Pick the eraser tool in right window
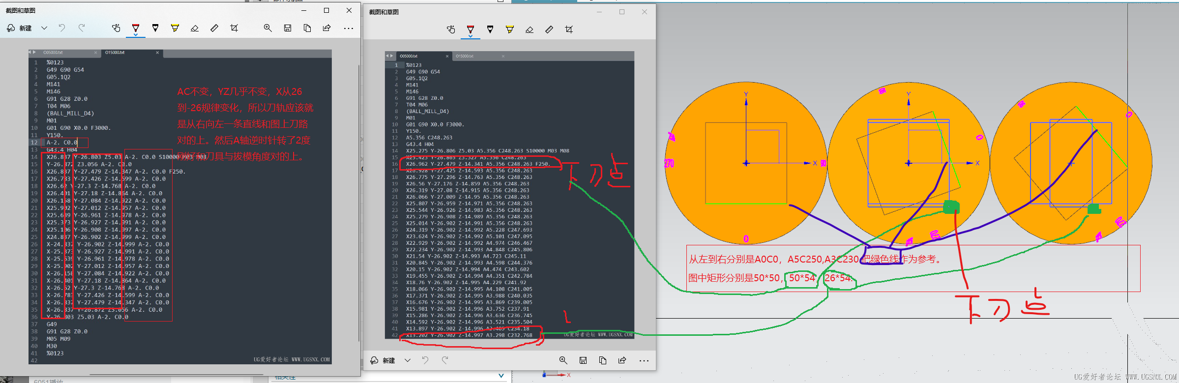The width and height of the screenshot is (1179, 383). click(530, 29)
